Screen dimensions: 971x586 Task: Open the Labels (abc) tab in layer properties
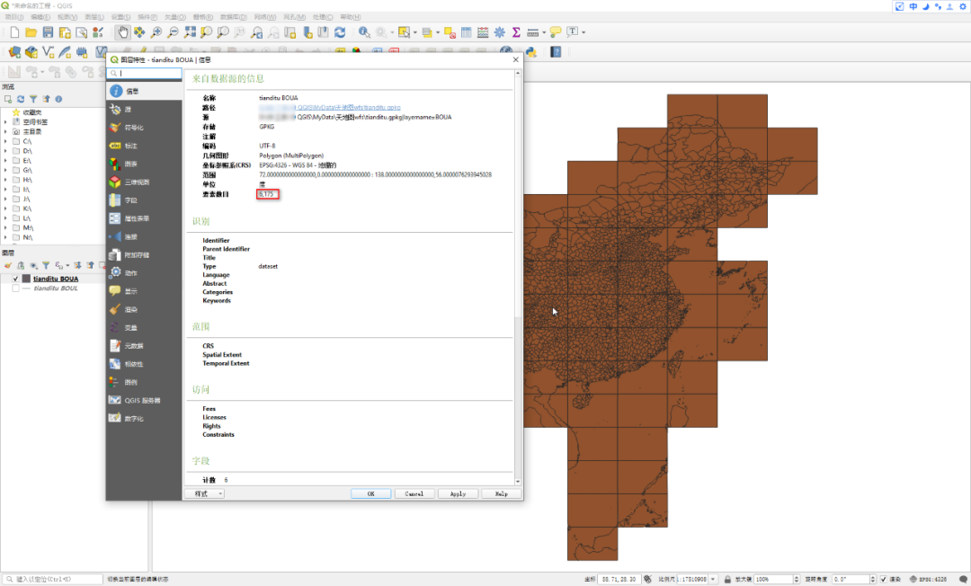(144, 146)
